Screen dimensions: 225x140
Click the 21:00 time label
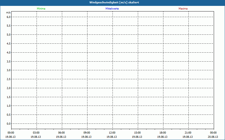pos(188,133)
